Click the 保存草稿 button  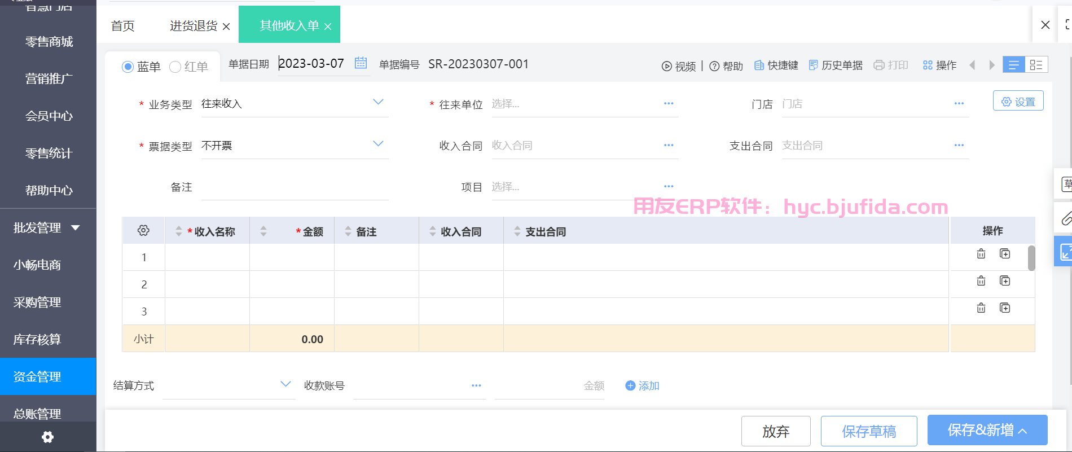(x=869, y=432)
